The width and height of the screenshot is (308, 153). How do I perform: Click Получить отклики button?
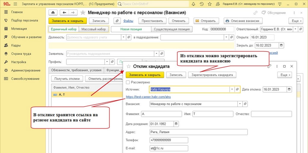pos(67,79)
